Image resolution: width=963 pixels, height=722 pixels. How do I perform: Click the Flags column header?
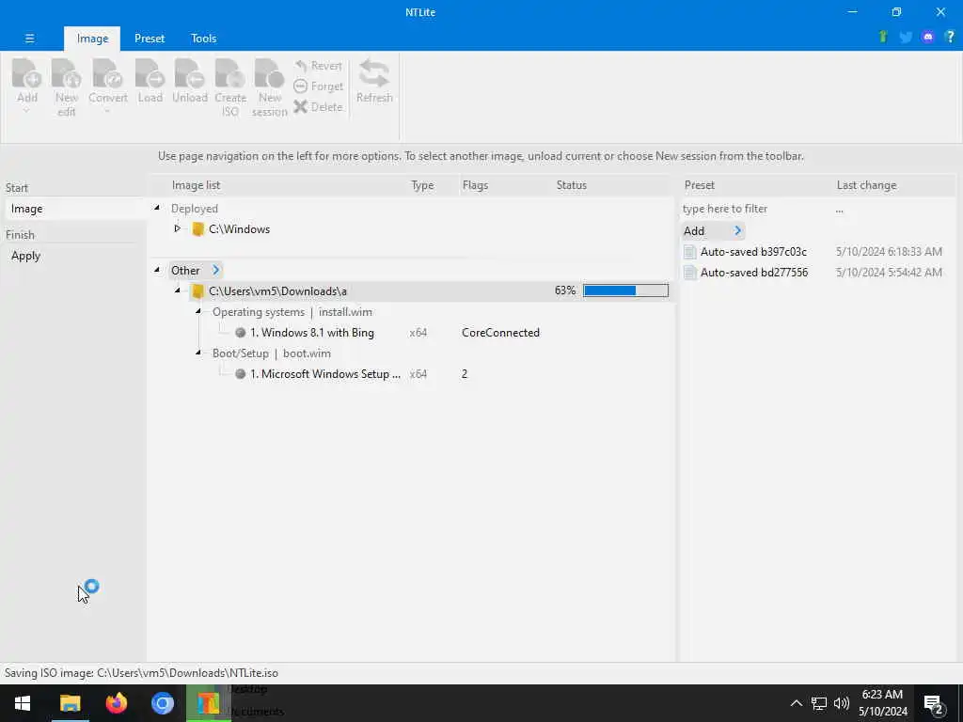click(475, 185)
